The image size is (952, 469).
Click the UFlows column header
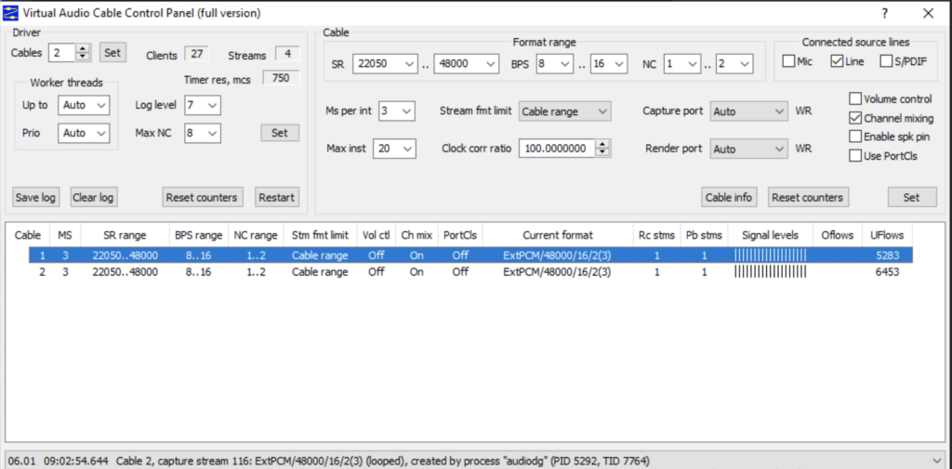point(887,235)
